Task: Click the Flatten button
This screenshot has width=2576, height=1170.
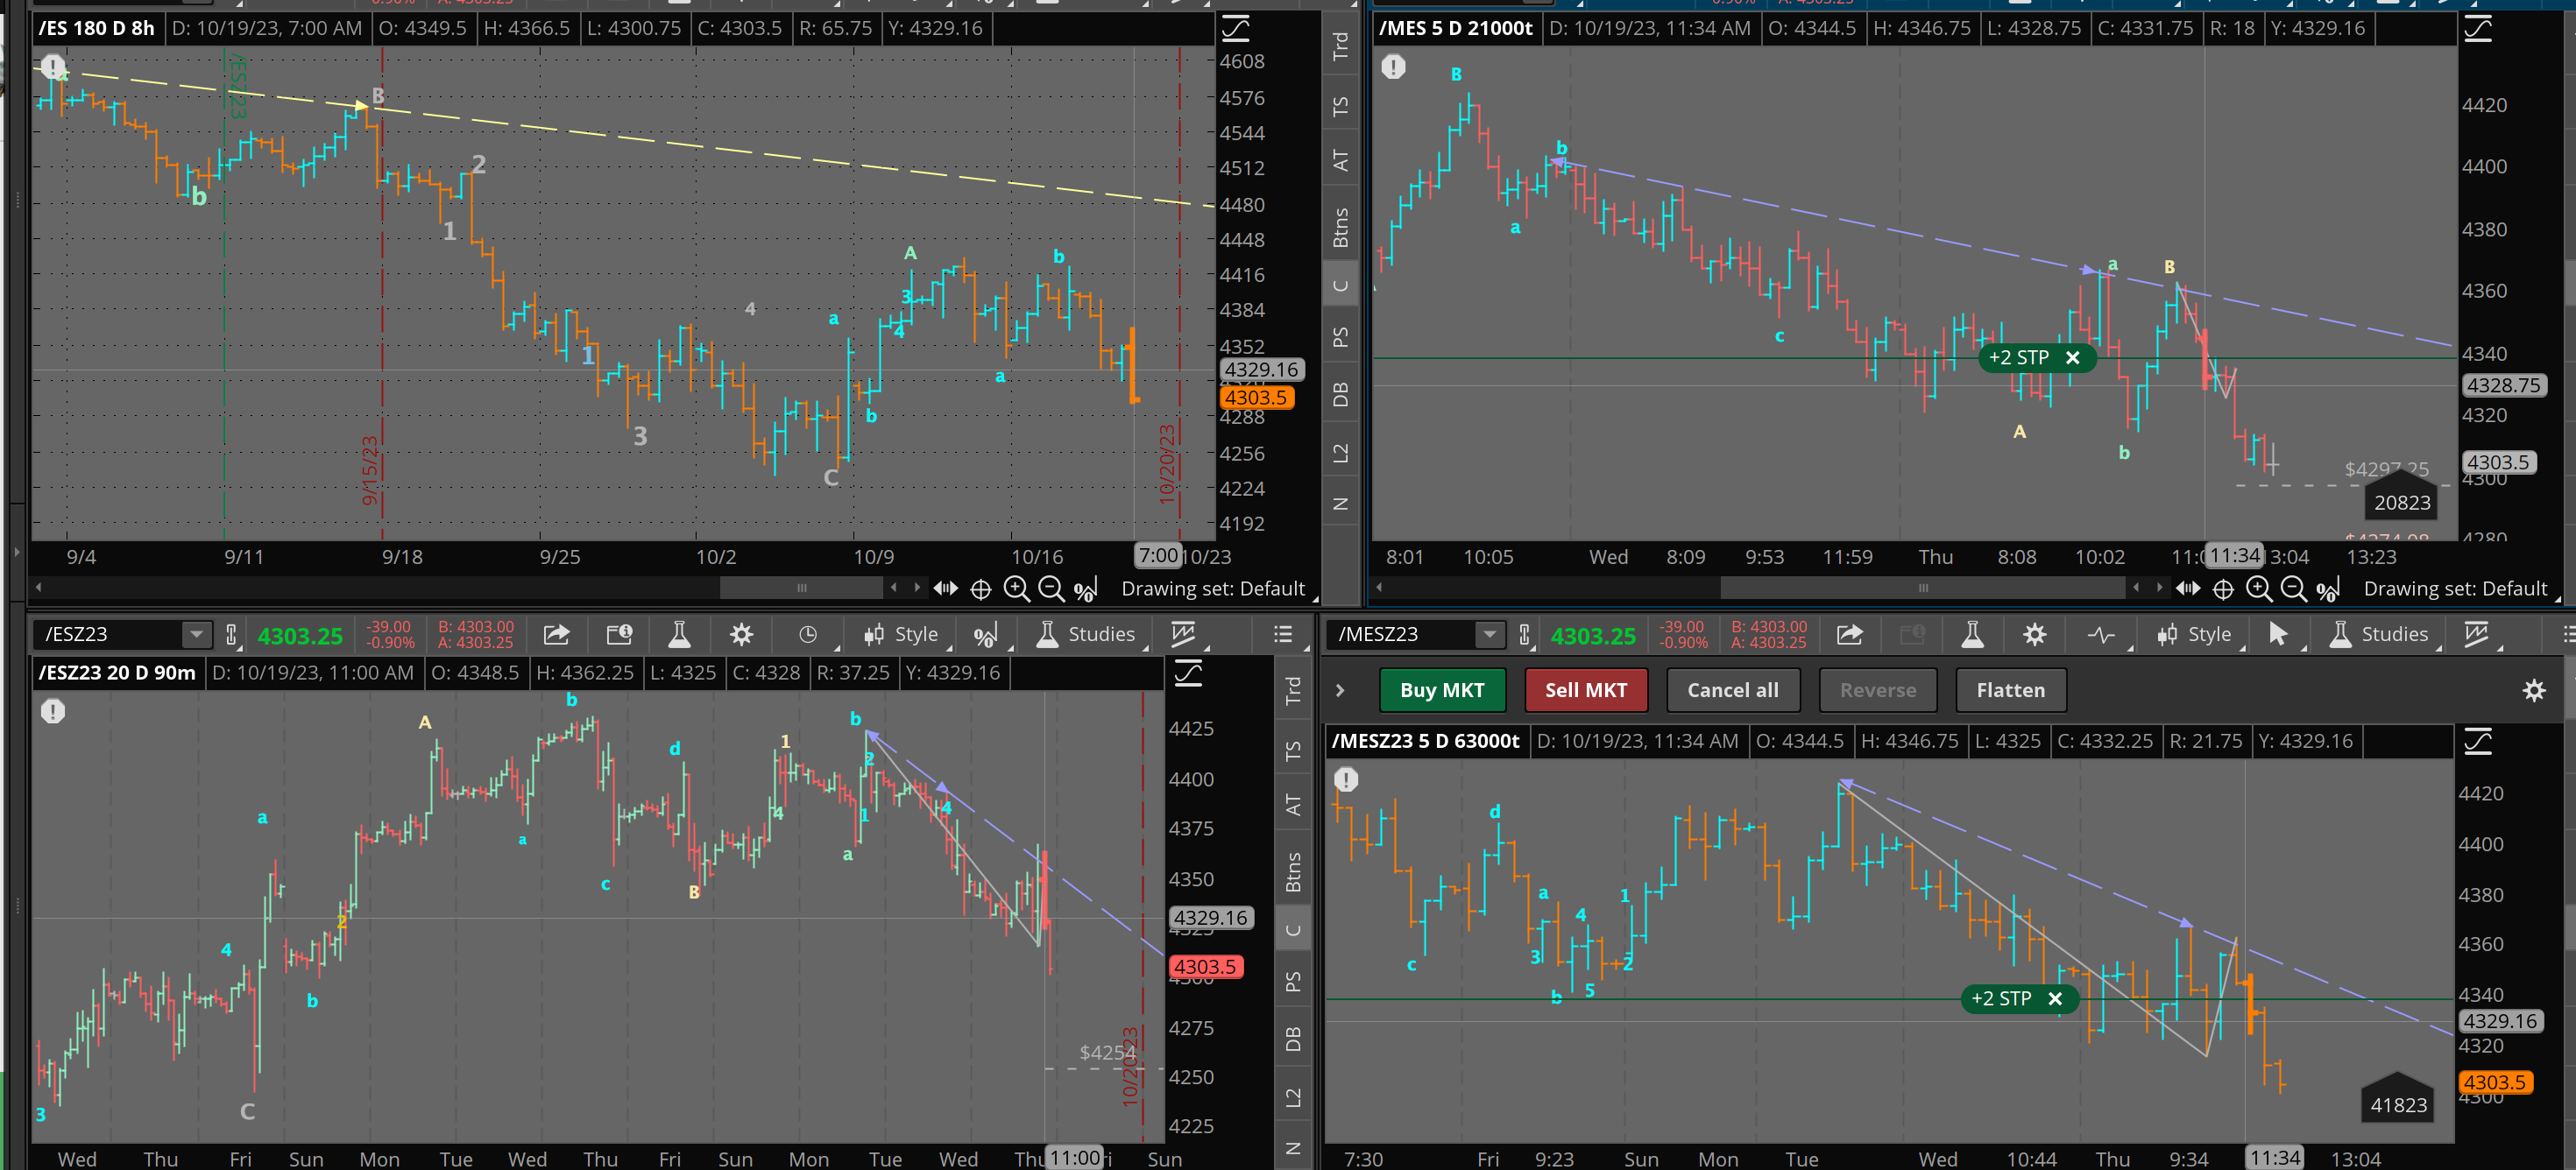Action: pyautogui.click(x=2010, y=690)
